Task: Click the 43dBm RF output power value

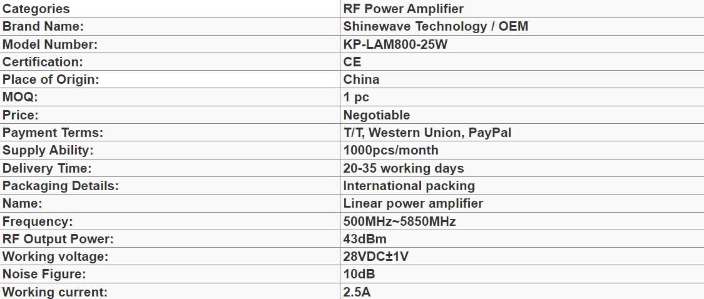Action: (365, 239)
